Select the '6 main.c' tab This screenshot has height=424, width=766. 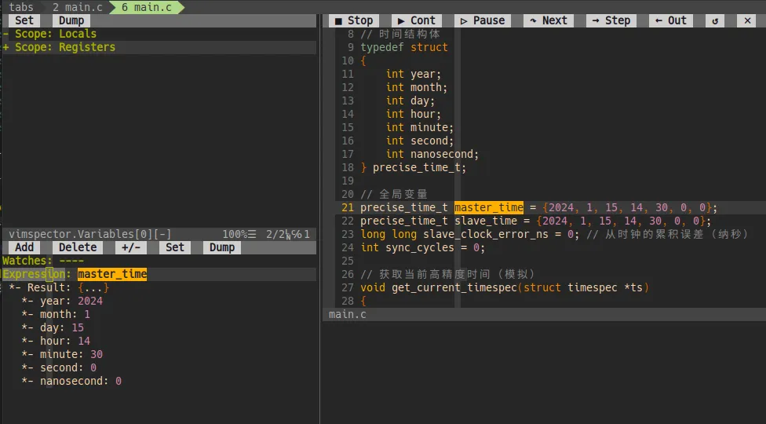(x=146, y=7)
